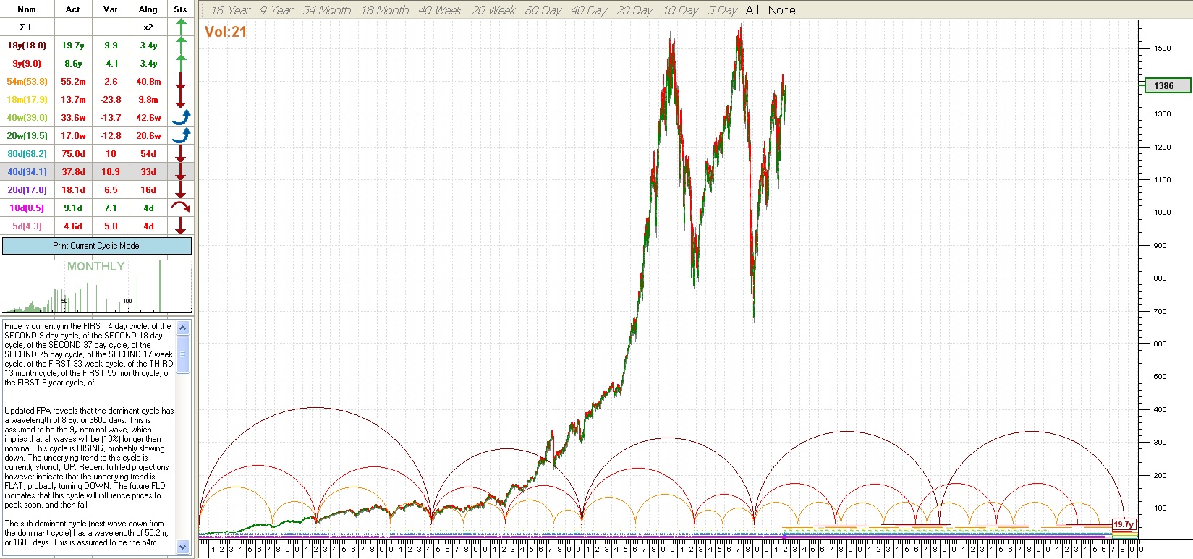The height and width of the screenshot is (559, 1193).
Task: Click the green up arrow in the 18y row
Action: pyautogui.click(x=181, y=45)
